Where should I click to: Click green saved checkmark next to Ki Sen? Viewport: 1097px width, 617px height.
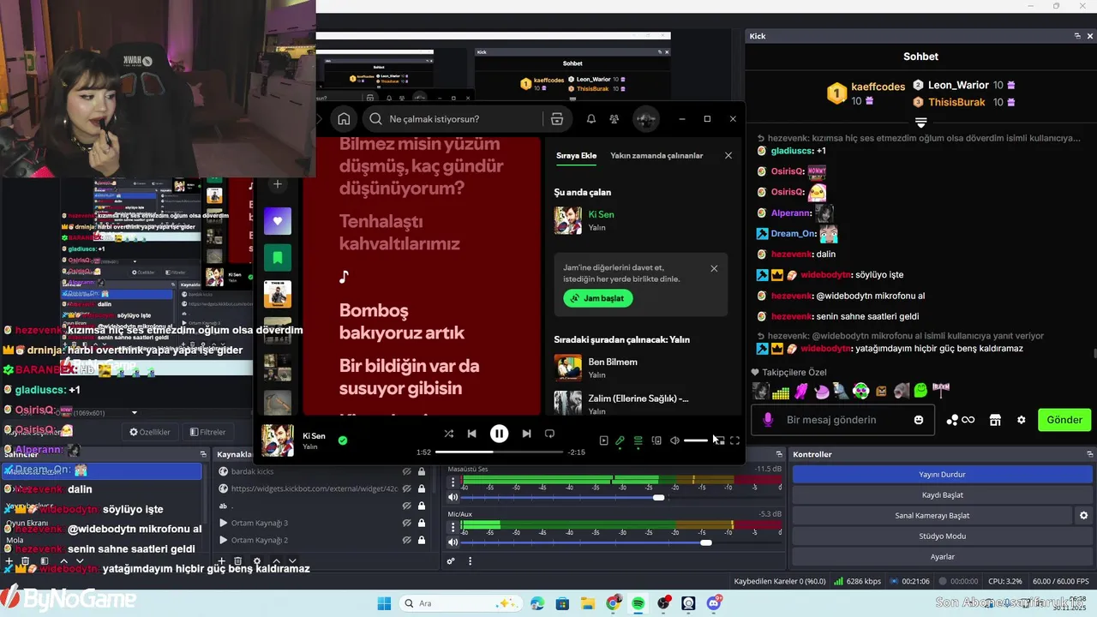point(343,440)
